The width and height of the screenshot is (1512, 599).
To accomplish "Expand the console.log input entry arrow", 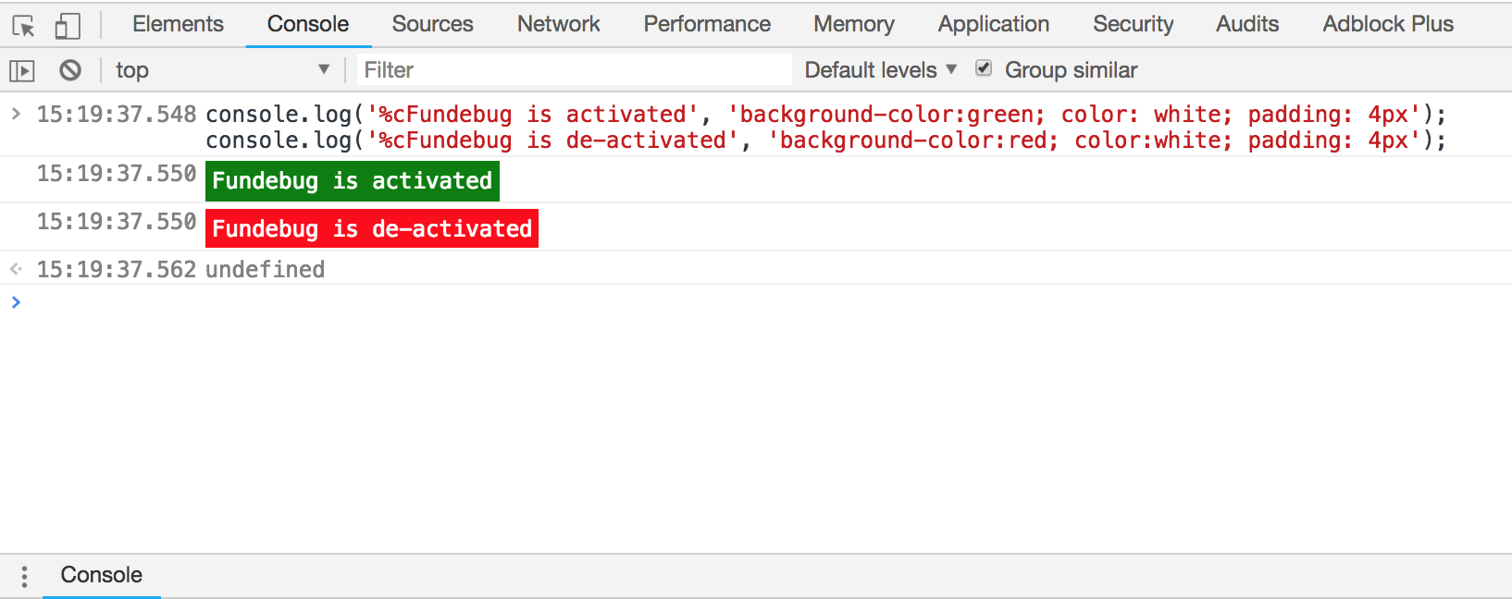I will (x=16, y=114).
